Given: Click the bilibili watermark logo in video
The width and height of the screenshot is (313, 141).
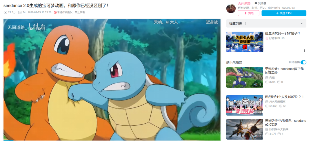Looking at the screenshot, I should coord(37,27).
